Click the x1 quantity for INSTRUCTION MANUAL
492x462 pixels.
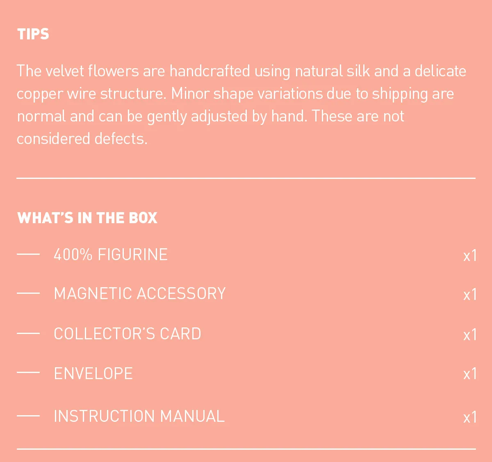click(470, 418)
